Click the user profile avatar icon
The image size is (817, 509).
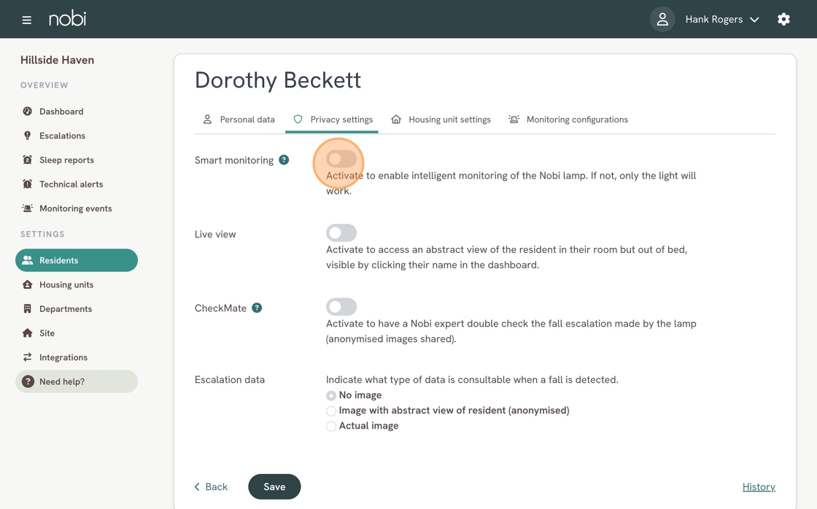click(662, 20)
